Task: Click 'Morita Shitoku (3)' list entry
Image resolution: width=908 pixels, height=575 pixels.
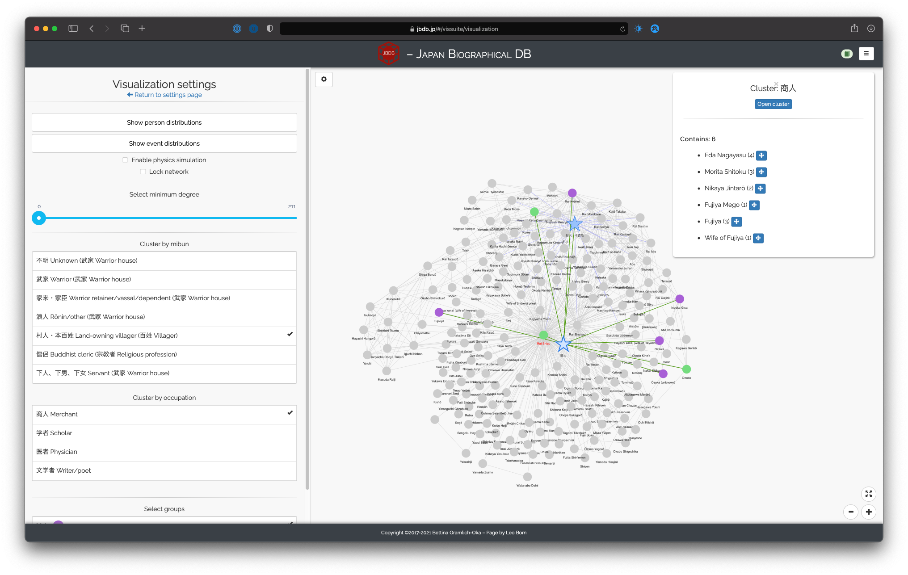Action: pyautogui.click(x=729, y=172)
